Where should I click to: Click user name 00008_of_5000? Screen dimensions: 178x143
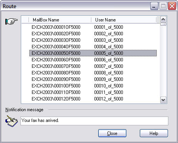pyautogui.click(x=109, y=73)
